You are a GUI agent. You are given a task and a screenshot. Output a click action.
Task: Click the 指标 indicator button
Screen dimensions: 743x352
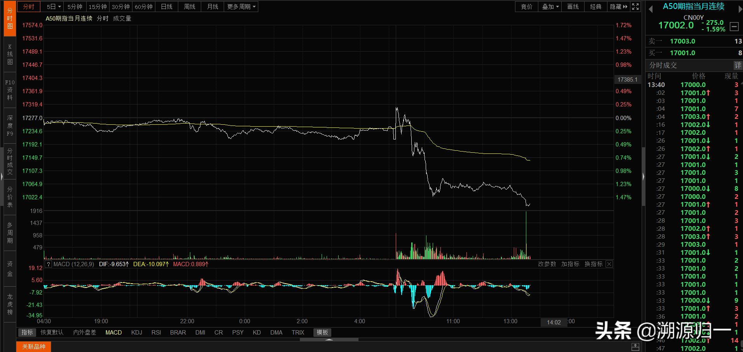click(27, 333)
